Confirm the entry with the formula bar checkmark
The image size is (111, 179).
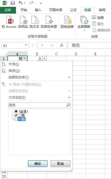click(52, 45)
